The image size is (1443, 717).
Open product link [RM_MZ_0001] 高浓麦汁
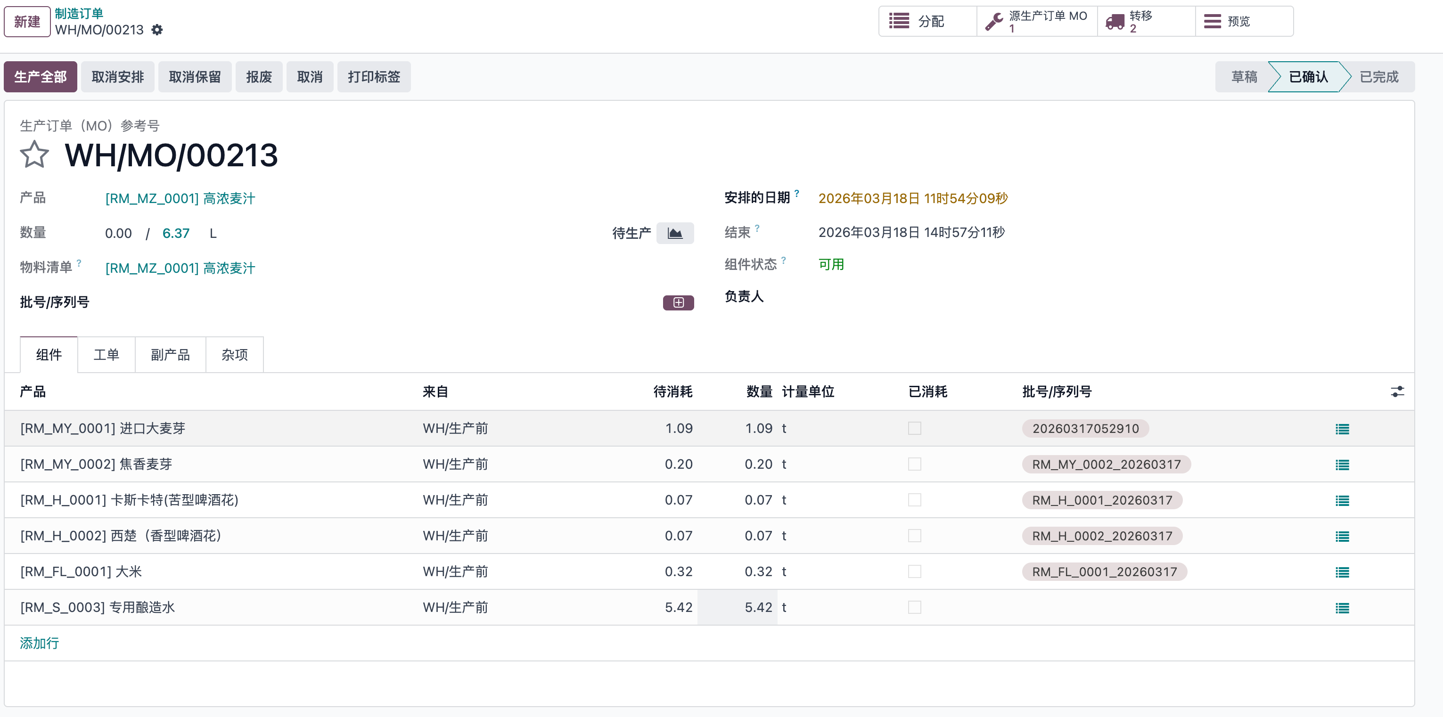pyautogui.click(x=180, y=198)
